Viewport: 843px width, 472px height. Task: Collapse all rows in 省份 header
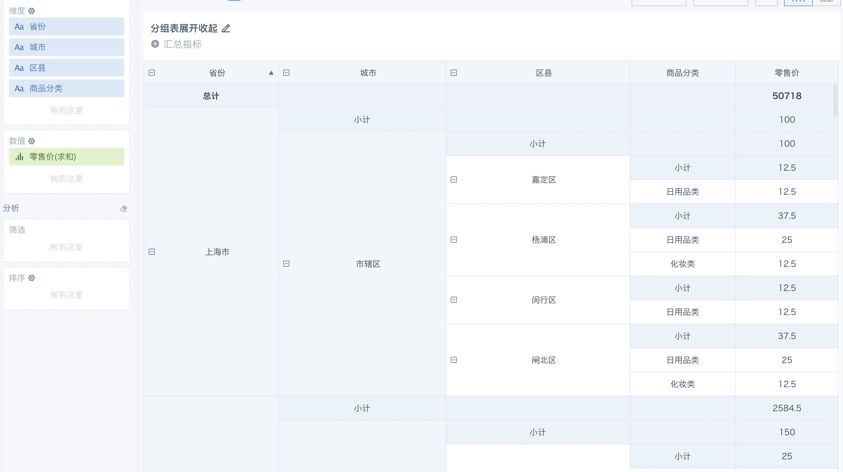click(x=152, y=73)
